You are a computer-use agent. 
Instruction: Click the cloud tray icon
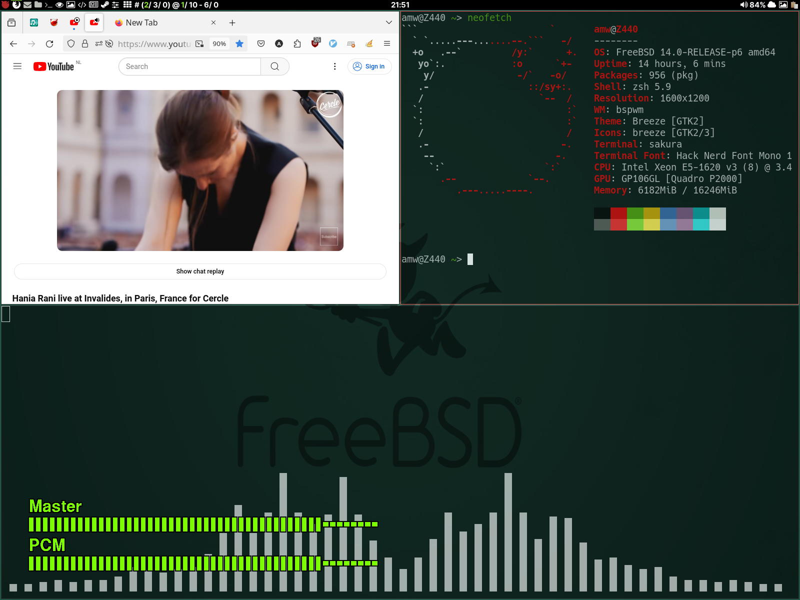[x=772, y=5]
